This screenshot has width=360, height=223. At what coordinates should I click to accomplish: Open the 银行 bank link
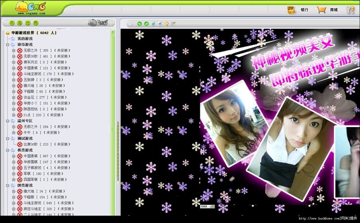(304, 10)
